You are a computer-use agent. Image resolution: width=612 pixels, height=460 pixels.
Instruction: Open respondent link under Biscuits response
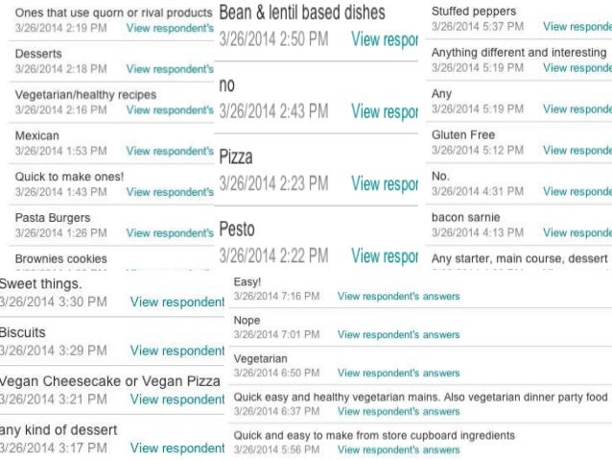(x=177, y=351)
